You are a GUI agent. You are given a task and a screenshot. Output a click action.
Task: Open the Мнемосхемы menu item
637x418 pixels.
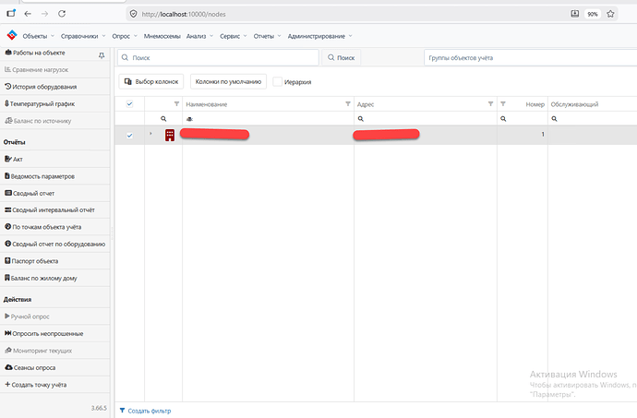tap(162, 36)
